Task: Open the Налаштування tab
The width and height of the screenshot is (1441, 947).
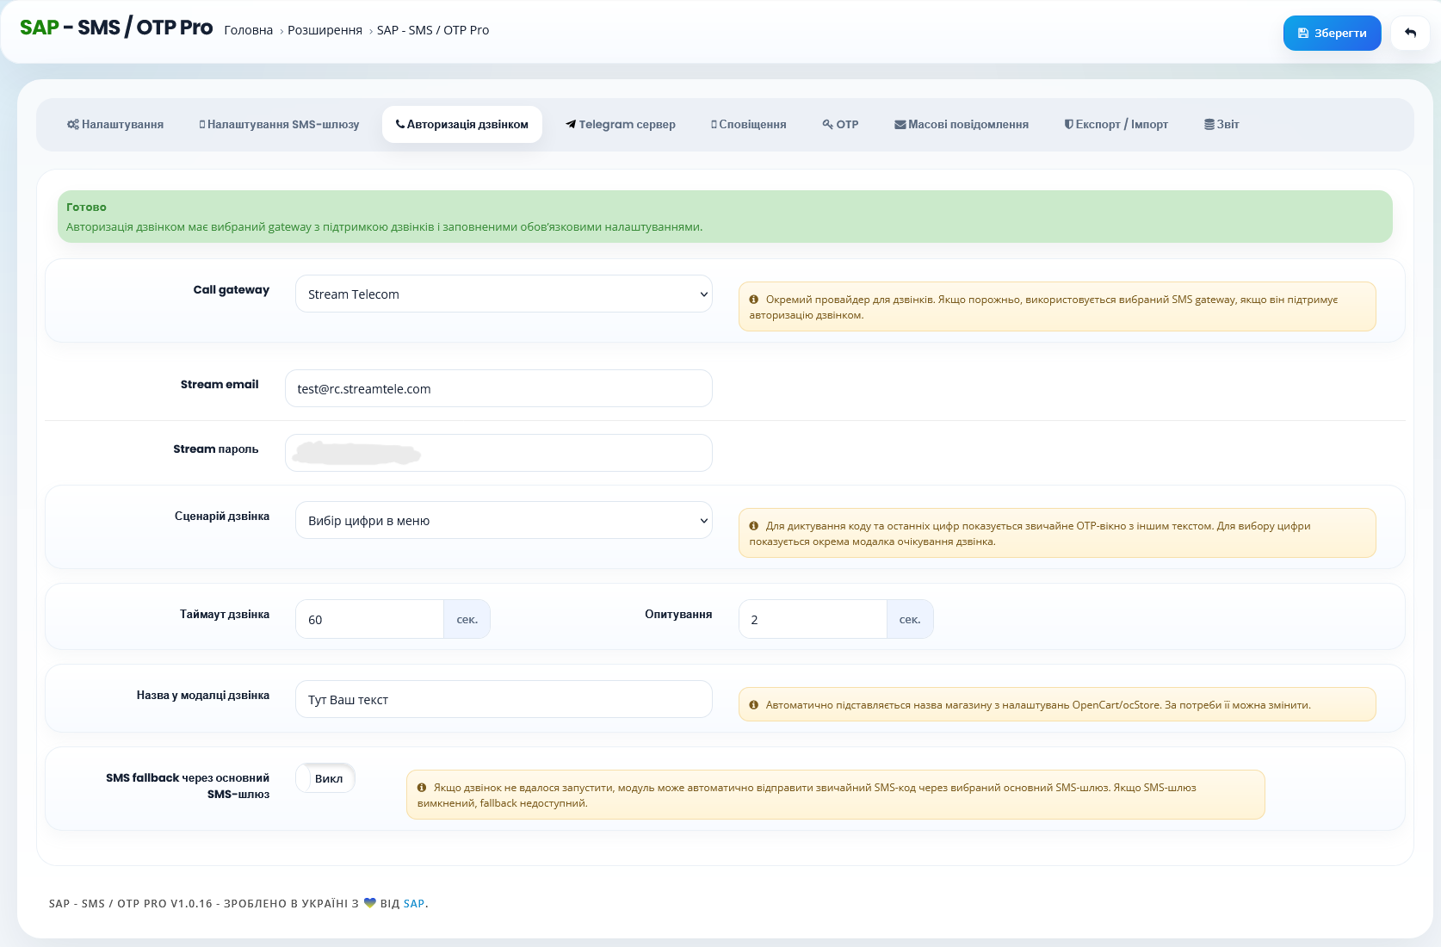Action: pos(115,125)
